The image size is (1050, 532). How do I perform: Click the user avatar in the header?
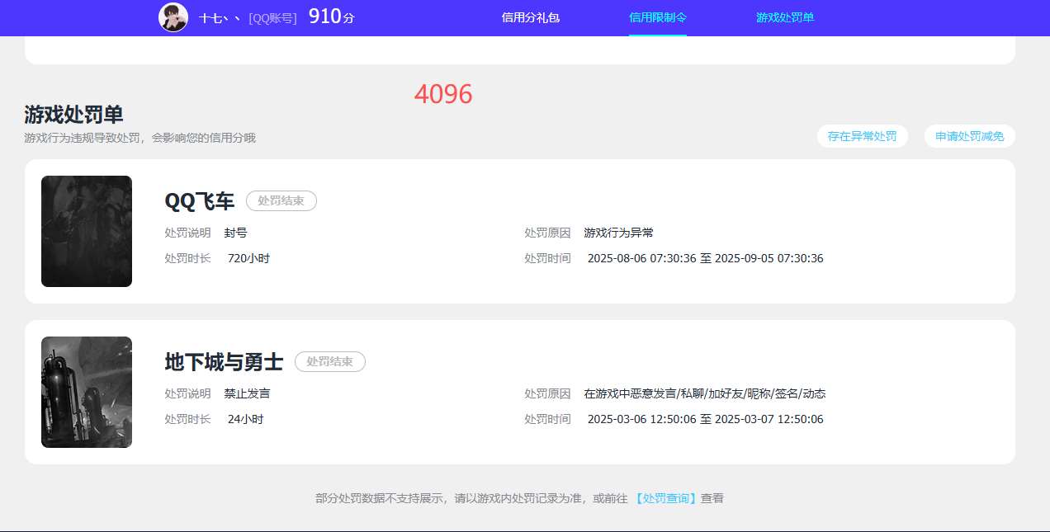[173, 17]
